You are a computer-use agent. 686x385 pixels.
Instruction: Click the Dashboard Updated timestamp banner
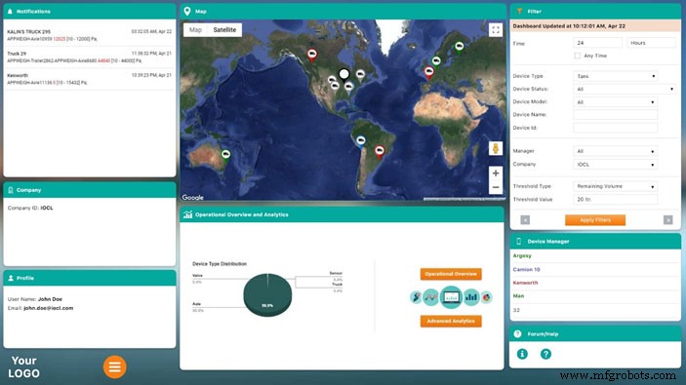point(595,25)
